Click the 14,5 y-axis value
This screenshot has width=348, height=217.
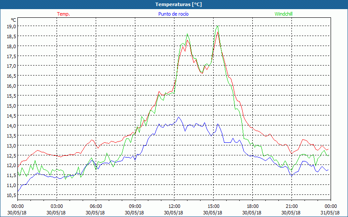coord(12,115)
